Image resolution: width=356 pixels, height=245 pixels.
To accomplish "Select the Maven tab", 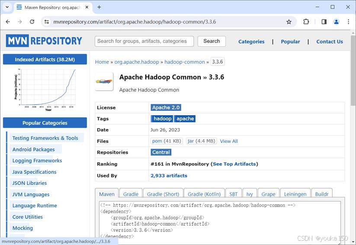I will point(107,194).
